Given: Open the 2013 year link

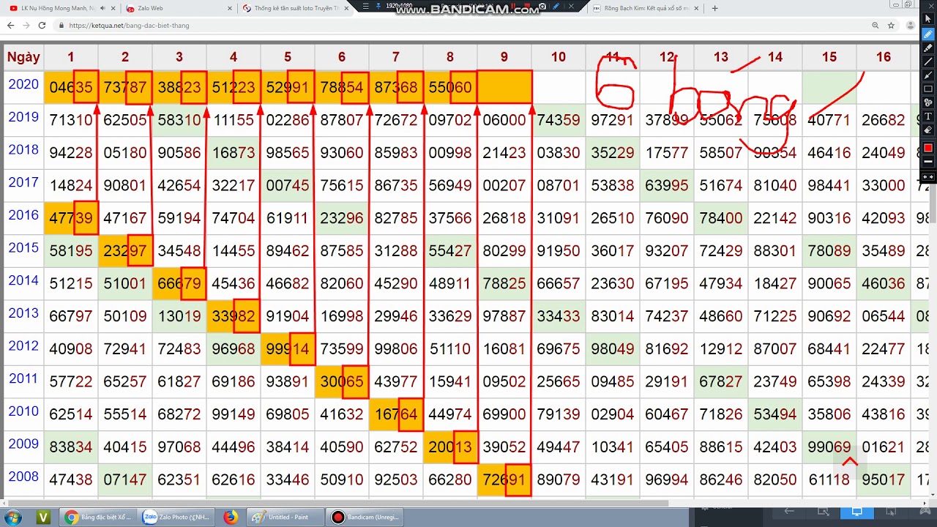Looking at the screenshot, I should [x=23, y=313].
